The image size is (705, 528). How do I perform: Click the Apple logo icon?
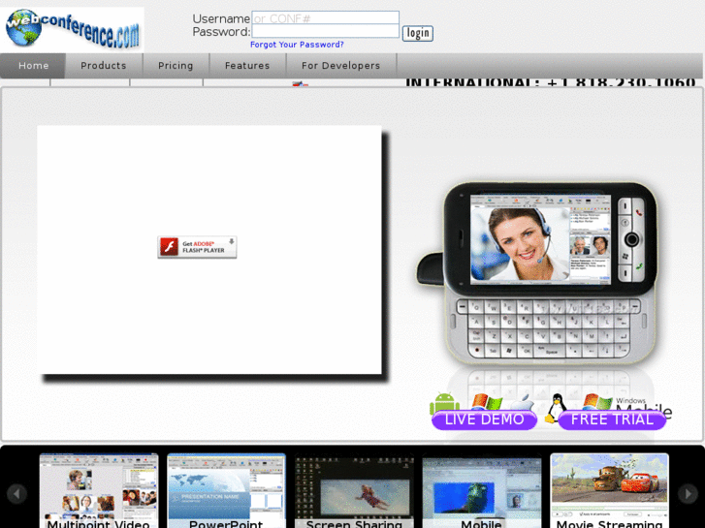524,403
